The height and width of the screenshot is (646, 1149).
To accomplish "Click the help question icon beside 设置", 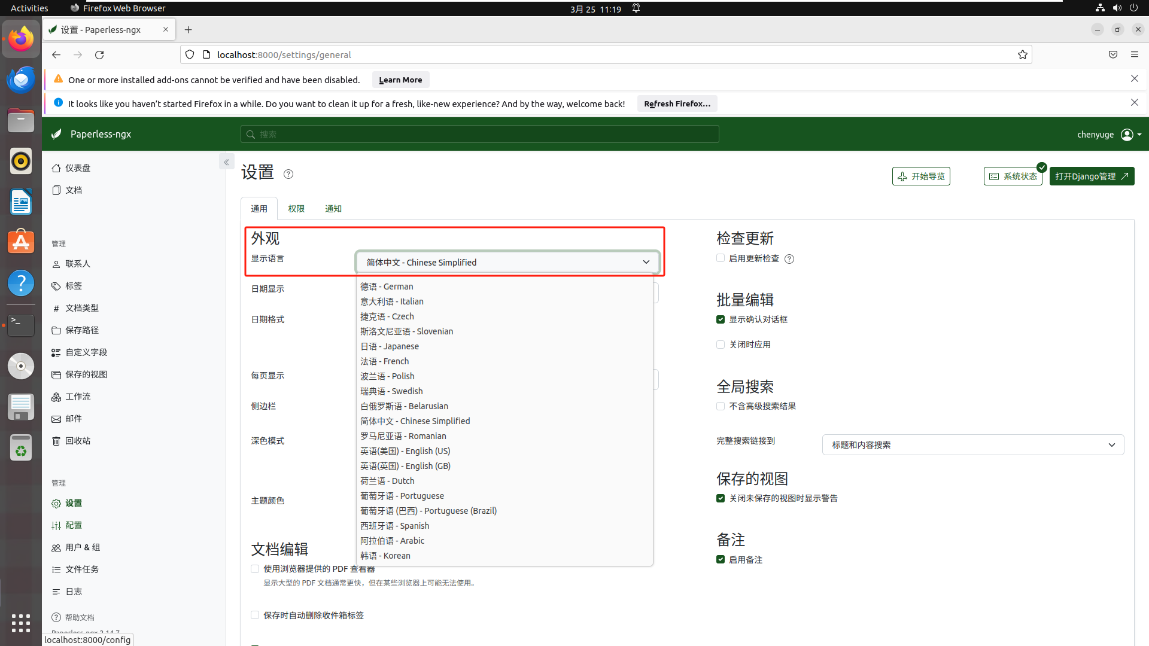I will point(288,174).
